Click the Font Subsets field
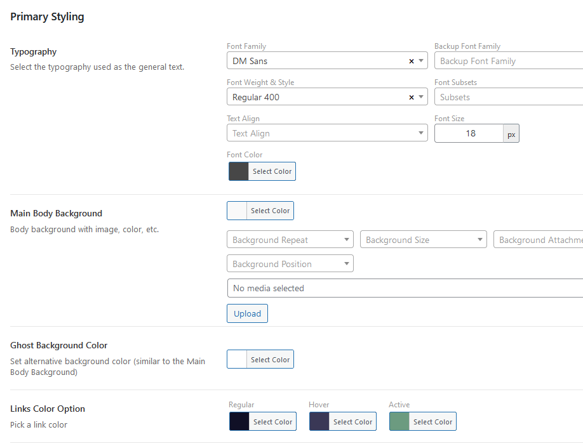This screenshot has width=583, height=446. (508, 98)
